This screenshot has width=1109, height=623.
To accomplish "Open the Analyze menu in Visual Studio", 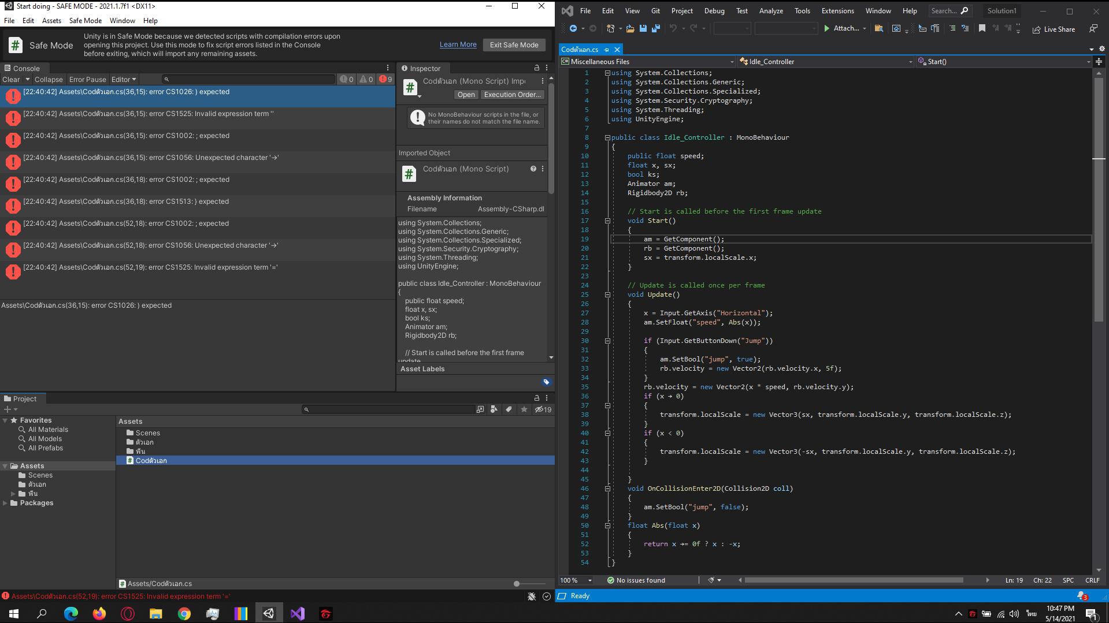I will pyautogui.click(x=771, y=11).
